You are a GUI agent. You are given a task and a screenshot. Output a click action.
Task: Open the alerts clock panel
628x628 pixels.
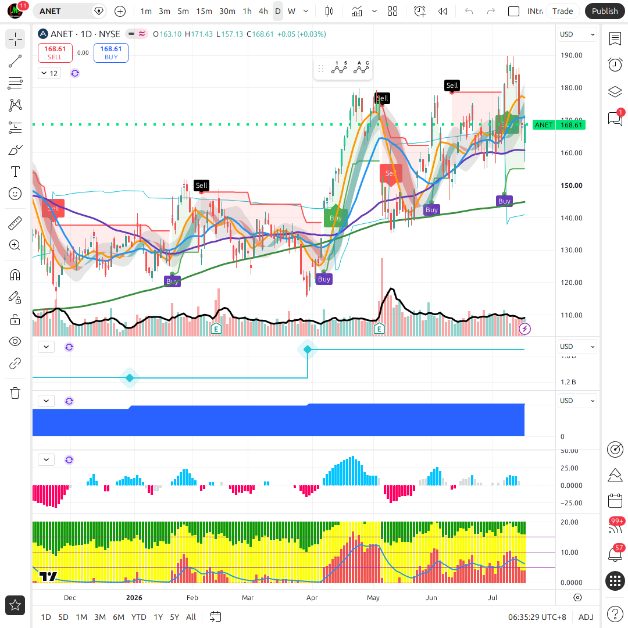pos(615,65)
